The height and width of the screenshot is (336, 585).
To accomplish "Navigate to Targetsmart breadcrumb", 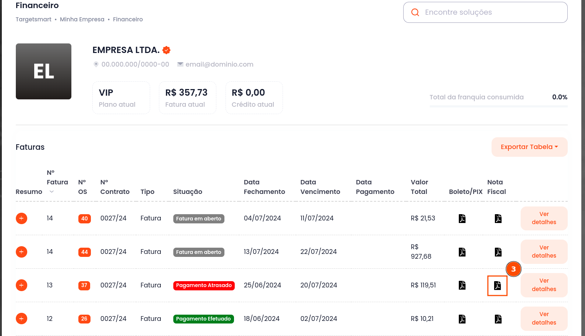I will point(33,20).
